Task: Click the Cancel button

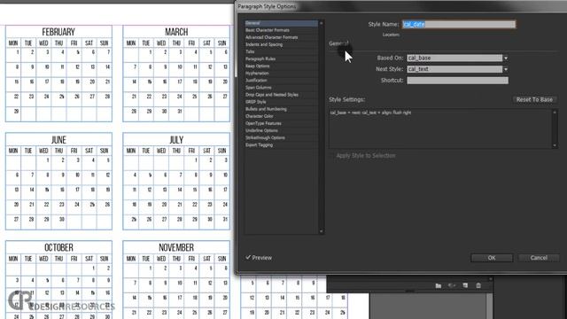Action: (x=539, y=258)
